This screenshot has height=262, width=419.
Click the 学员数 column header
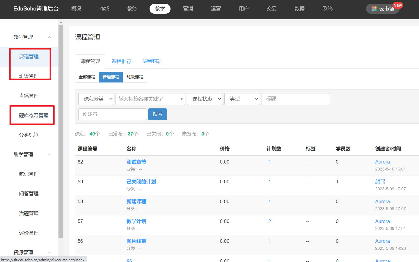tap(343, 149)
